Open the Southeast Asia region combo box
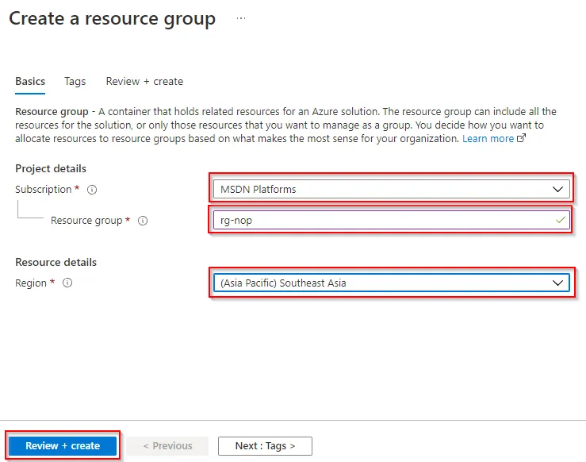 pos(391,283)
